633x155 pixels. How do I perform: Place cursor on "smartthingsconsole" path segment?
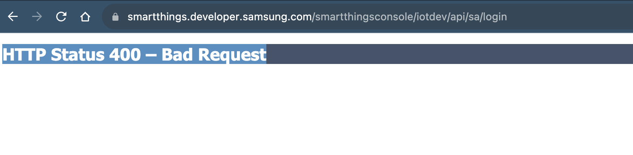[364, 17]
